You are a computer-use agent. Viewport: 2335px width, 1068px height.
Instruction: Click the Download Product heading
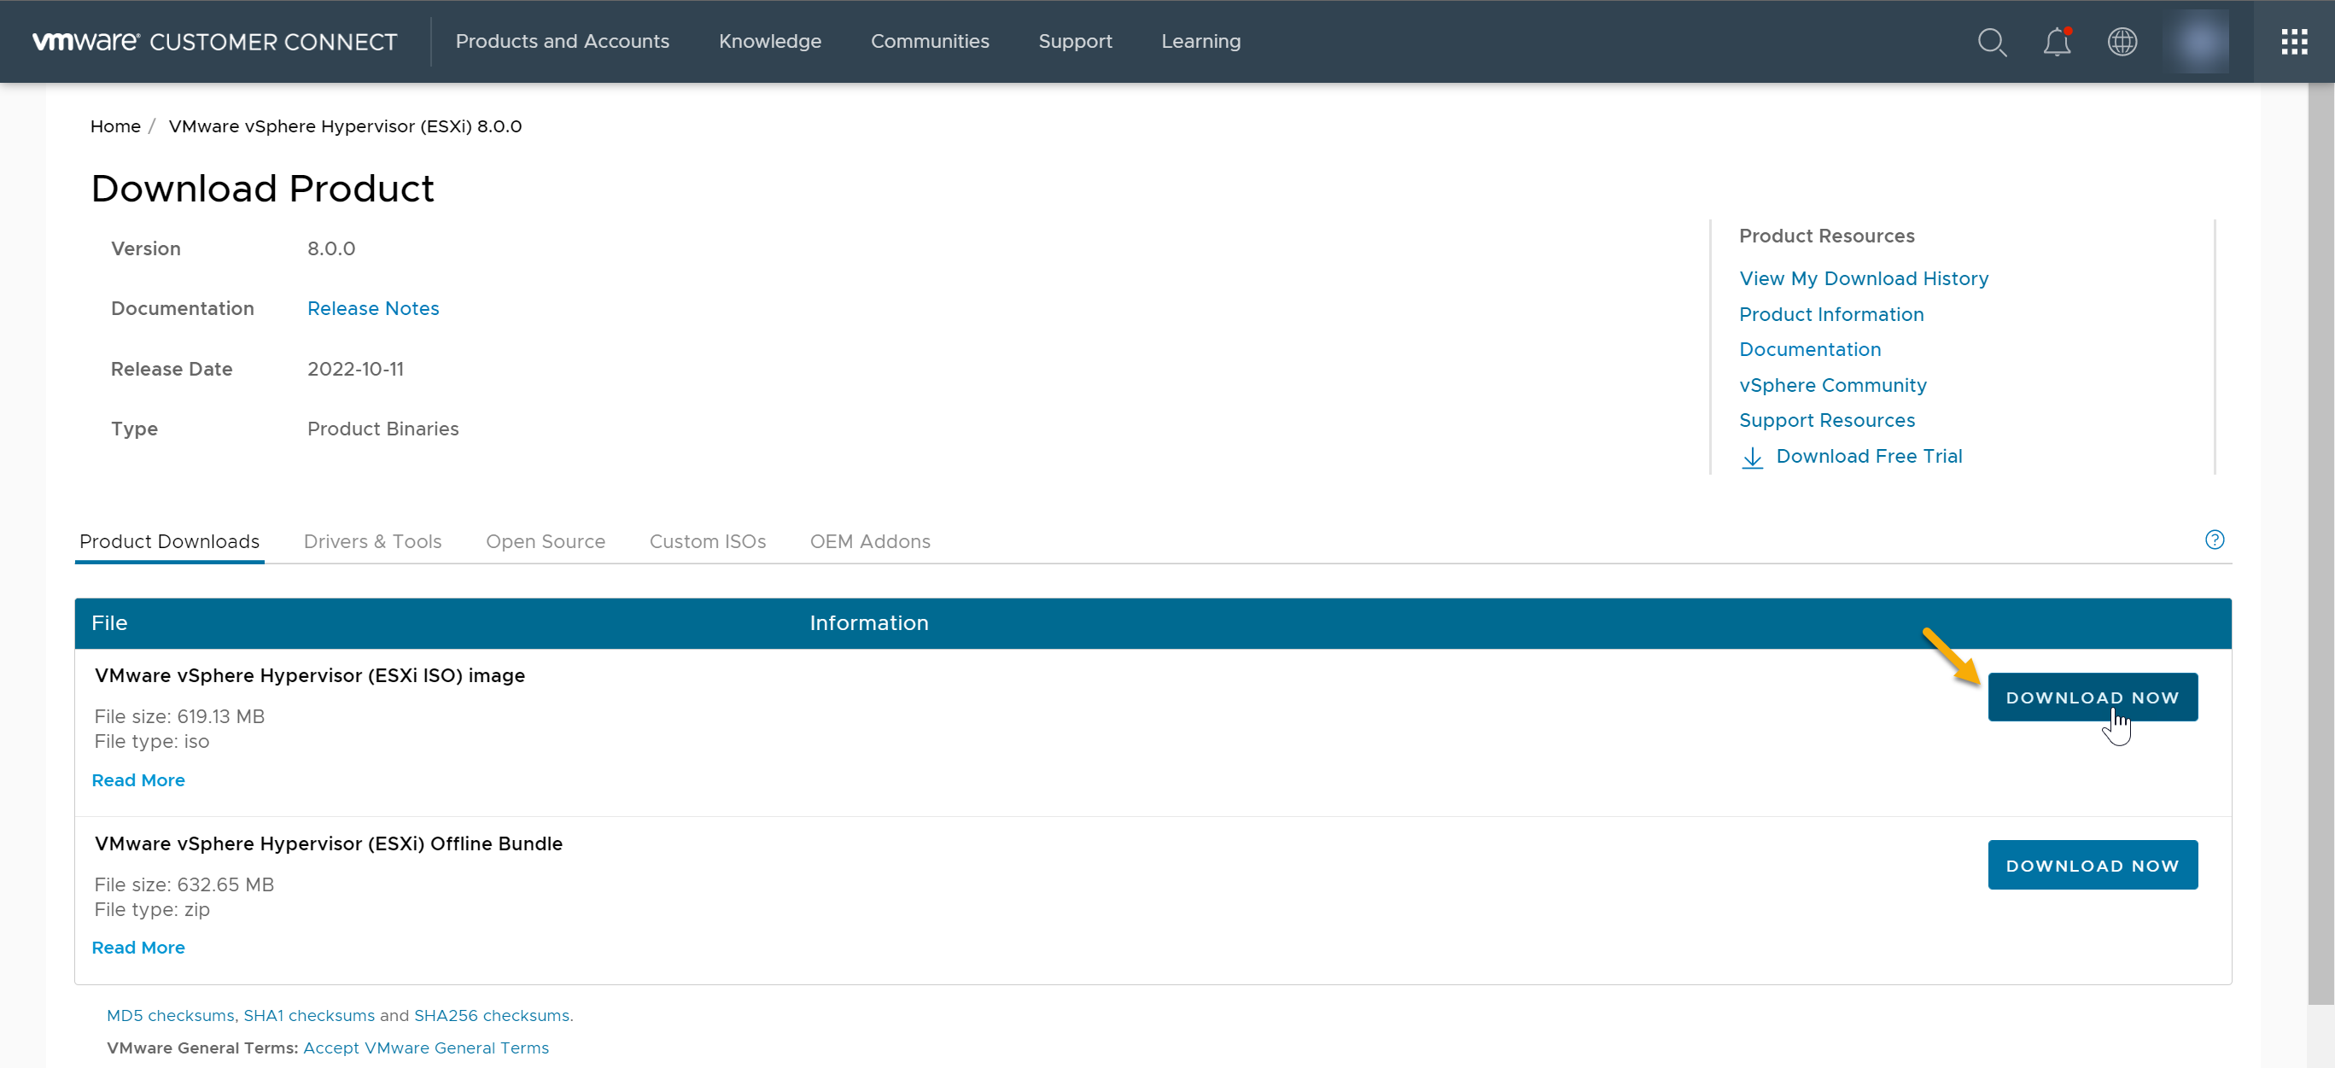pyautogui.click(x=263, y=189)
